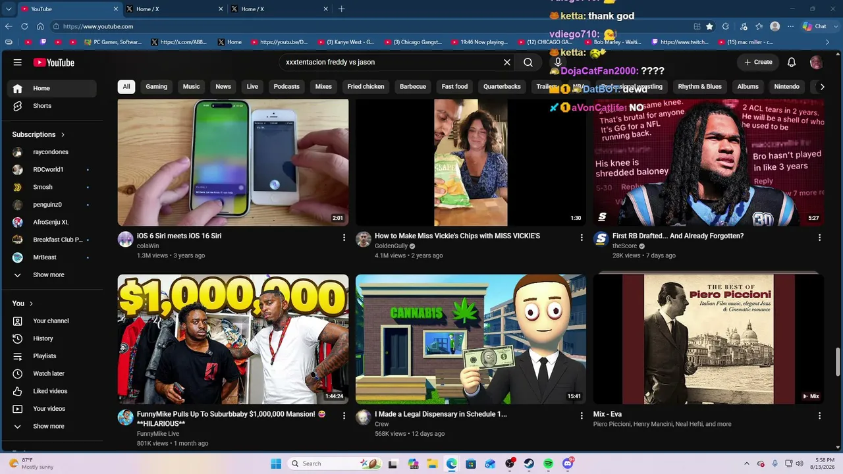843x474 pixels.
Task: Go back in the browser
Action: pyautogui.click(x=9, y=26)
